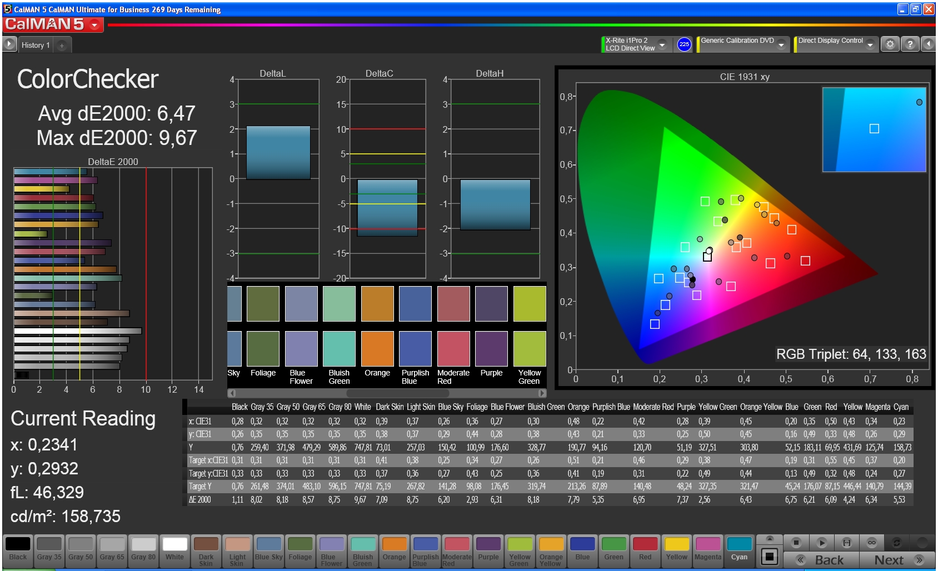The height and width of the screenshot is (571, 938).
Task: Click the Moderate Red actual swatch
Action: 453,349
